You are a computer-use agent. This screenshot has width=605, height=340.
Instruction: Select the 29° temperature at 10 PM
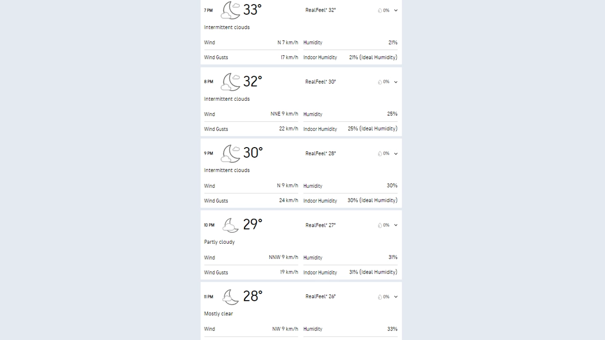pos(253,225)
